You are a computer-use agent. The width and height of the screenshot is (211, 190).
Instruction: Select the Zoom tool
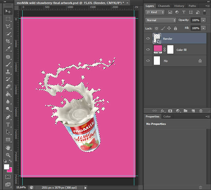coord(8,155)
